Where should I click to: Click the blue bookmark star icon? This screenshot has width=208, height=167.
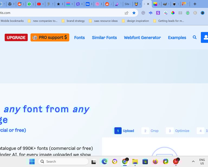(x=134, y=13)
